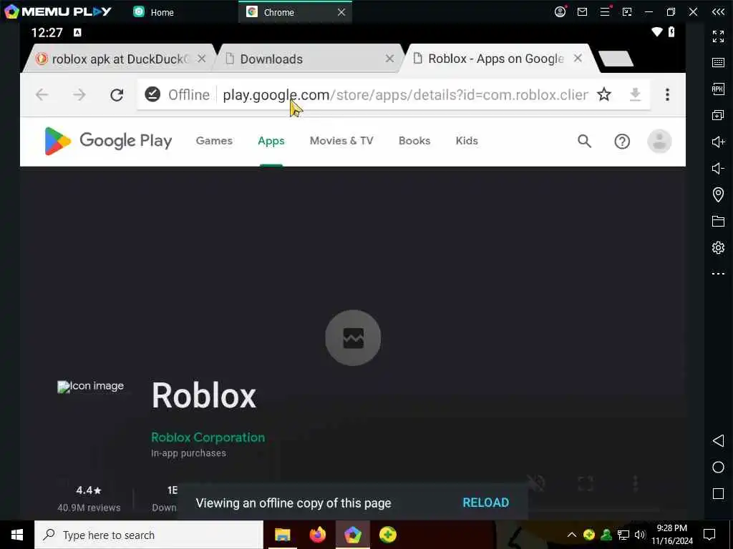Click the broken trailer image placeholder
Screen dimensions: 733x549
point(353,338)
